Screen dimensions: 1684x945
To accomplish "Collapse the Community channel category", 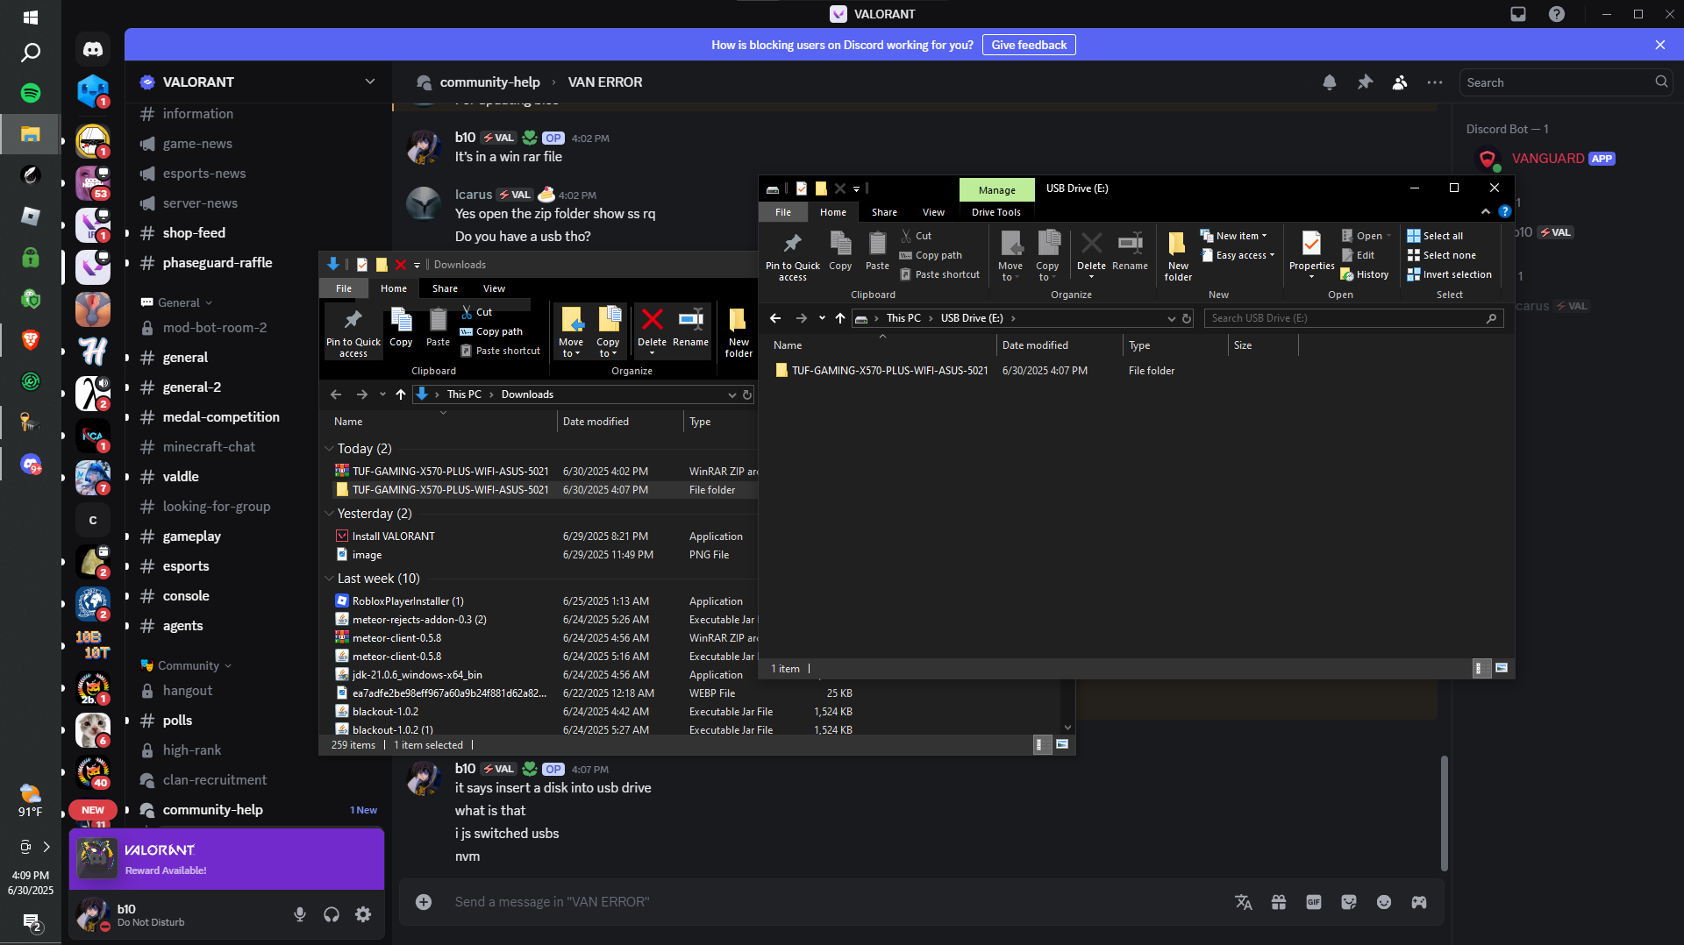I will (187, 665).
